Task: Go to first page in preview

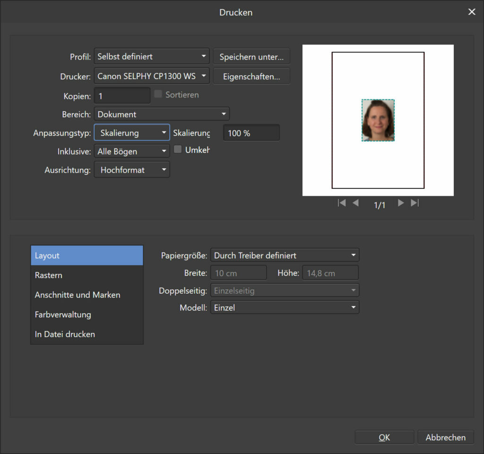Action: tap(342, 203)
